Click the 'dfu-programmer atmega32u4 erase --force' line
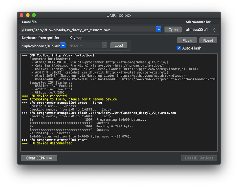Screen dimensions: 238x187 62,103
